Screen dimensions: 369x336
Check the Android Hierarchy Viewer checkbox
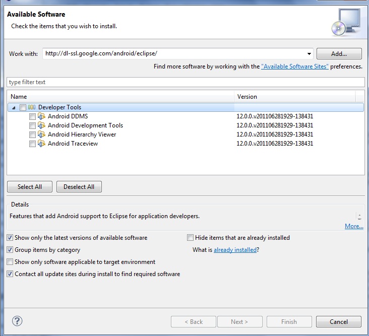(32, 135)
